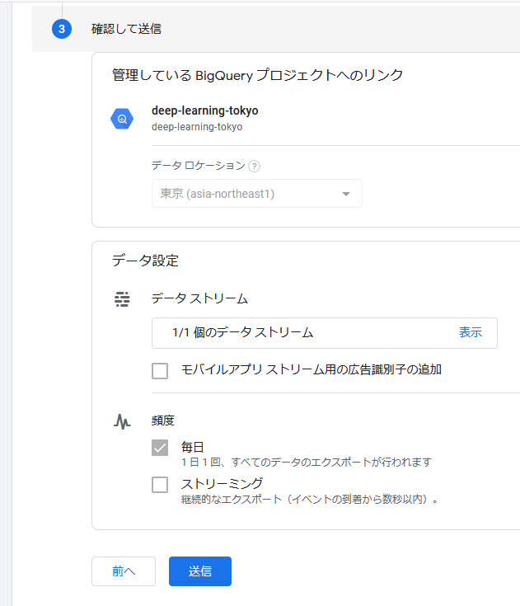
Task: Click the step 3 circle badge
Action: click(62, 29)
